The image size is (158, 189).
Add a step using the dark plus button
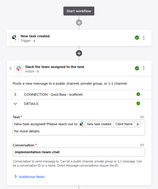(79, 53)
